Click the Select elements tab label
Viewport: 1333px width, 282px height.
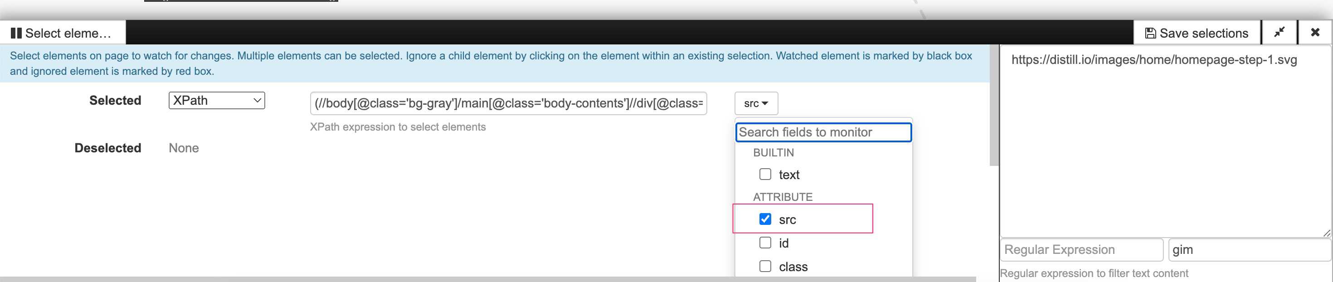pos(68,33)
